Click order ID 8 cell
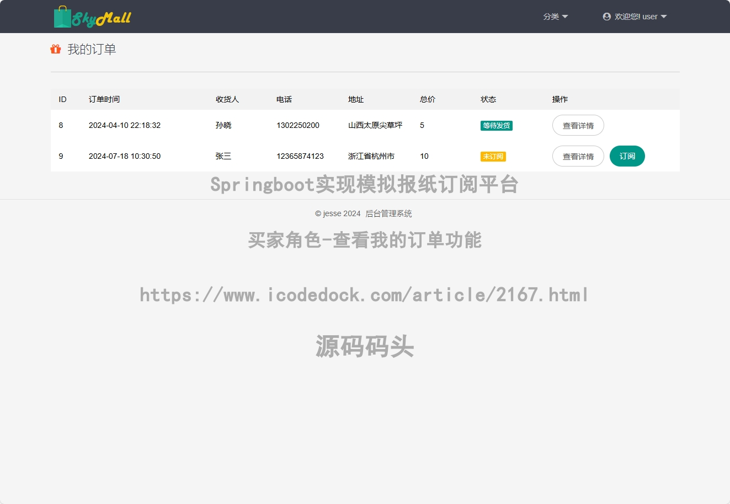 tap(61, 125)
